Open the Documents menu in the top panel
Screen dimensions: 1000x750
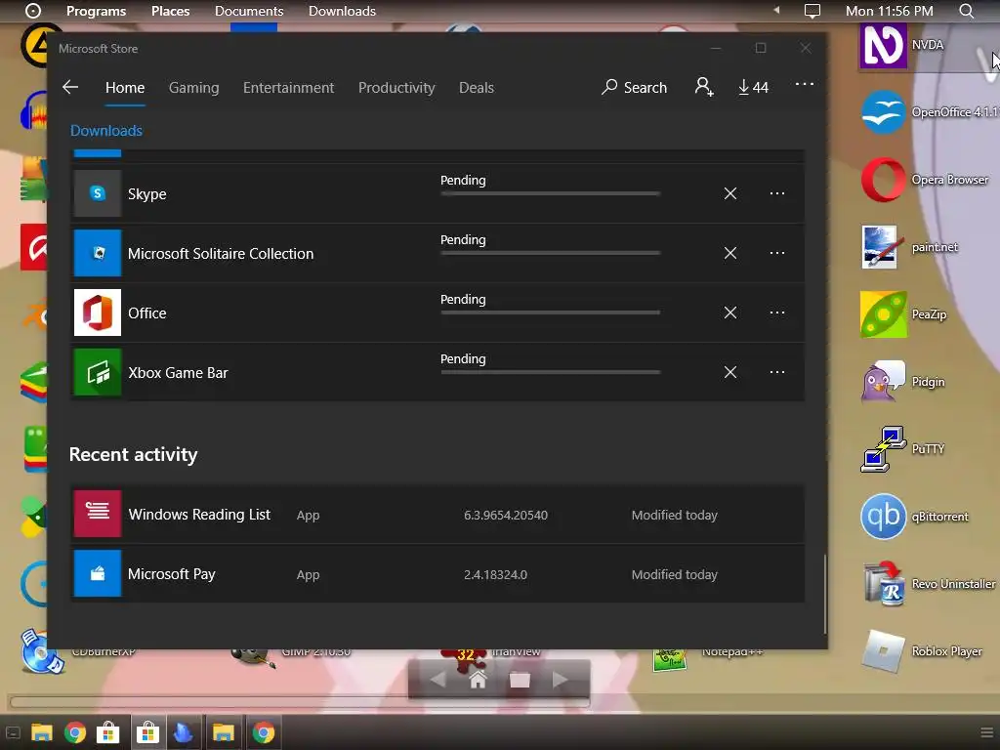pyautogui.click(x=249, y=11)
